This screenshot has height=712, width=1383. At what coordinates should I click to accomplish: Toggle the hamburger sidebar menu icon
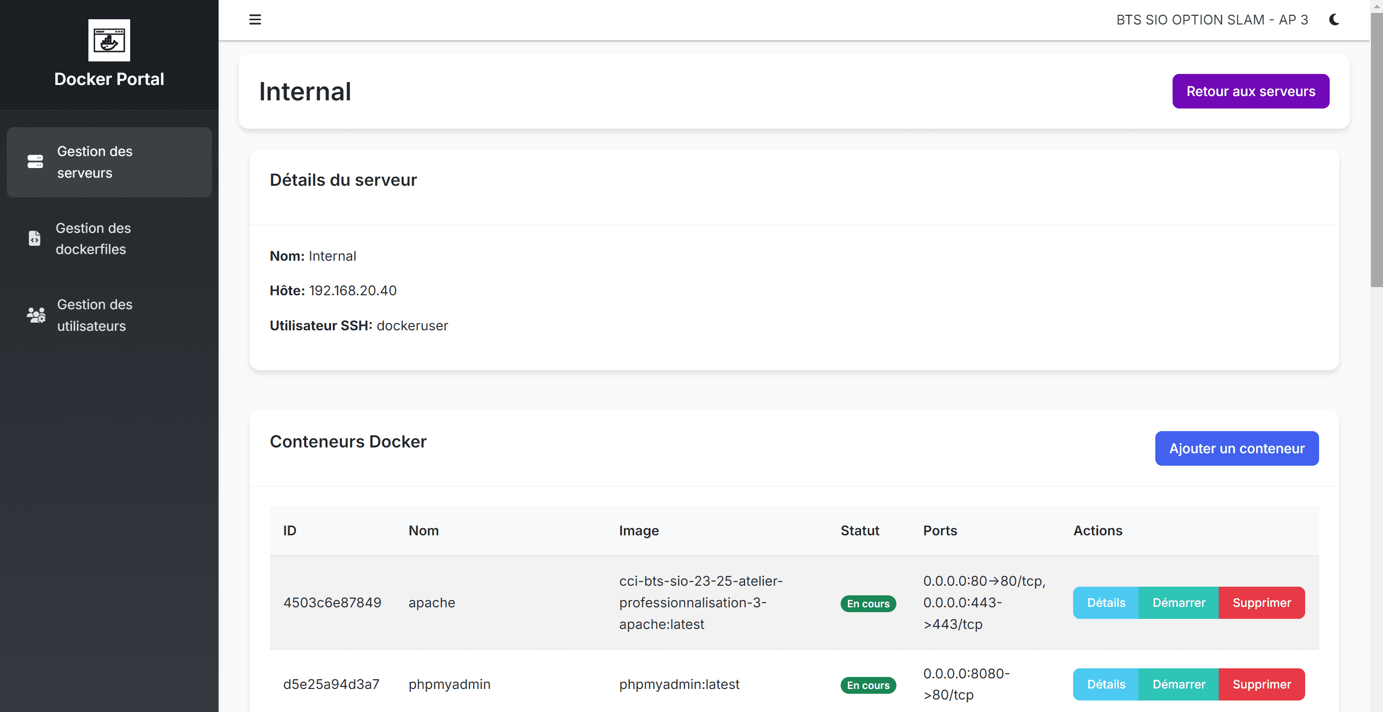coord(255,20)
